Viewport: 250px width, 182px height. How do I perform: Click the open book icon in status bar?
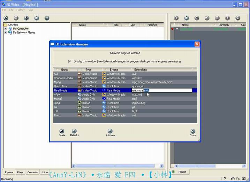[243, 179]
